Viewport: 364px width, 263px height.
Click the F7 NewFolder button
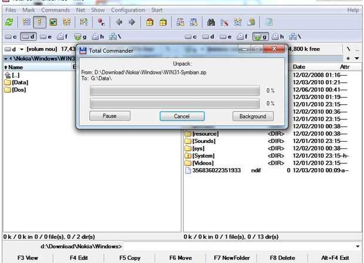(x=232, y=258)
